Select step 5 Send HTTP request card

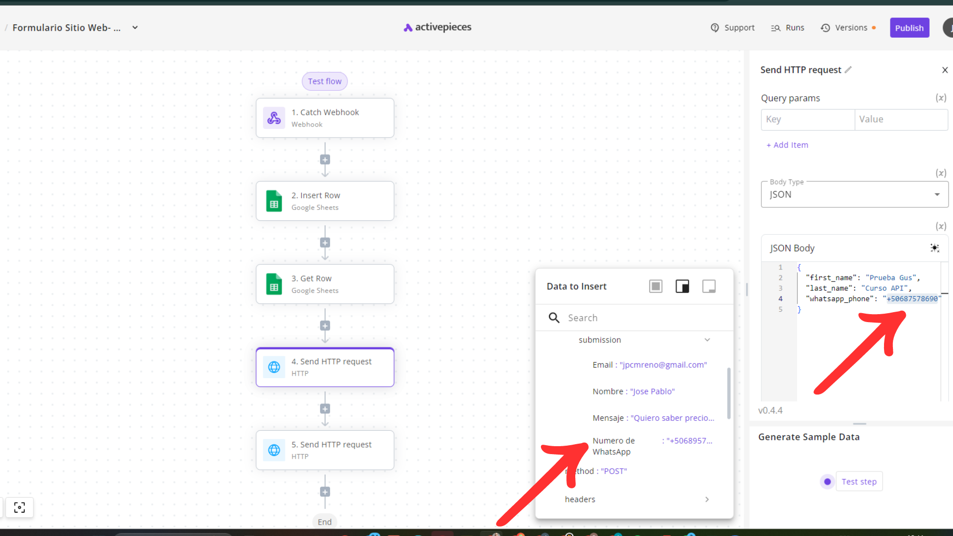325,450
